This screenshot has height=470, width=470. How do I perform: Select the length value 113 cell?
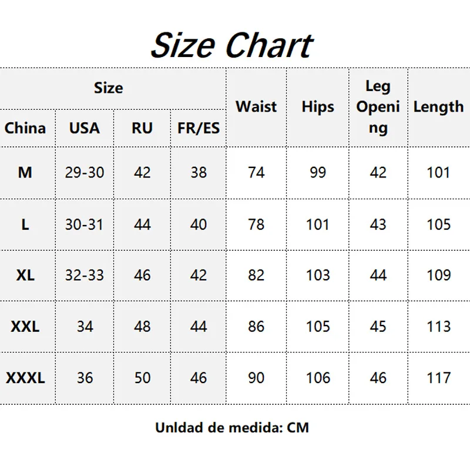pyautogui.click(x=438, y=327)
